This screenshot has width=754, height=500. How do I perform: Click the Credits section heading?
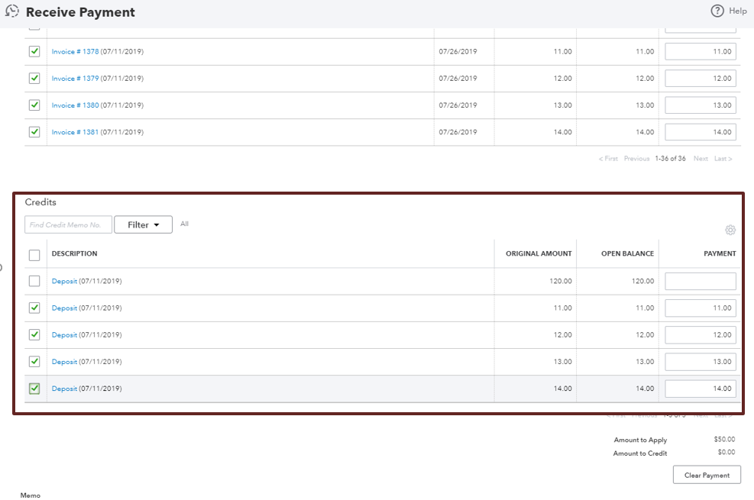[40, 202]
